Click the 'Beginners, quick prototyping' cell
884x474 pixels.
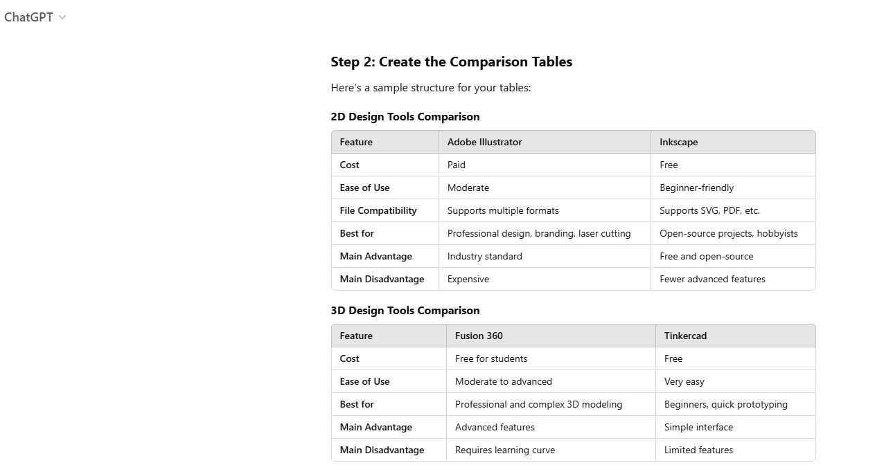pyautogui.click(x=725, y=404)
